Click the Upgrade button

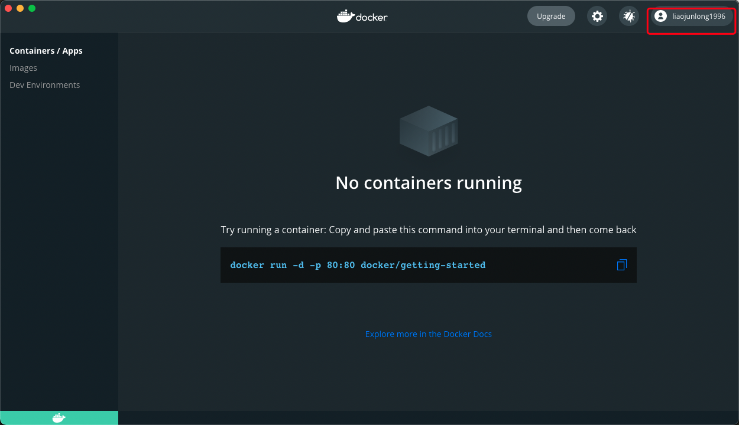coord(551,17)
